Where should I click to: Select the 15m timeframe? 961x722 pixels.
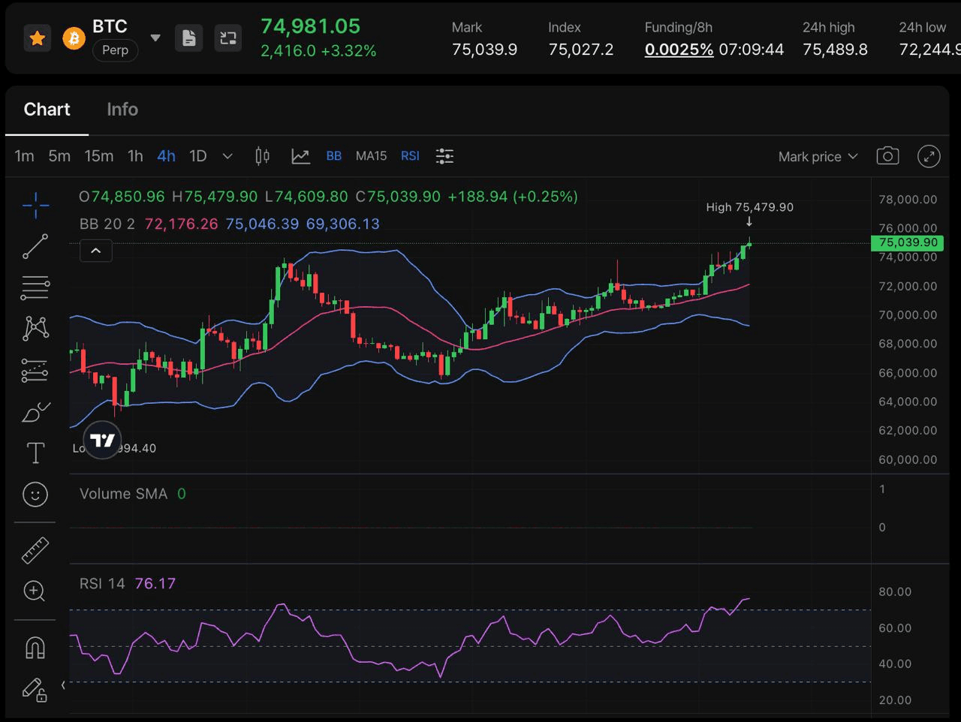click(x=99, y=156)
